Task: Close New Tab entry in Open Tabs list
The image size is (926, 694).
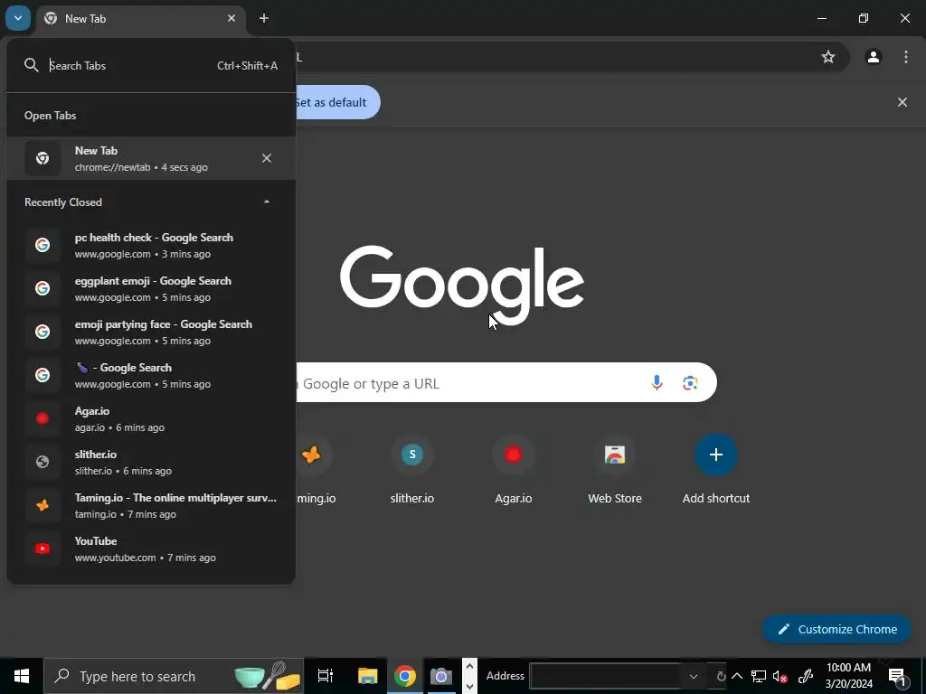Action: (x=267, y=158)
